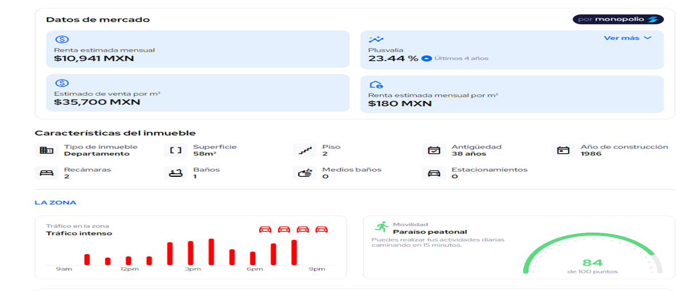The height and width of the screenshot is (291, 688).
Task: Click the Piso stairs icon
Action: click(x=305, y=150)
